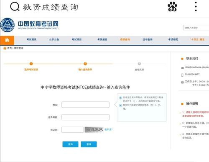Click the 联系我们 heading
Screen dimensions: 209x162
(192, 59)
